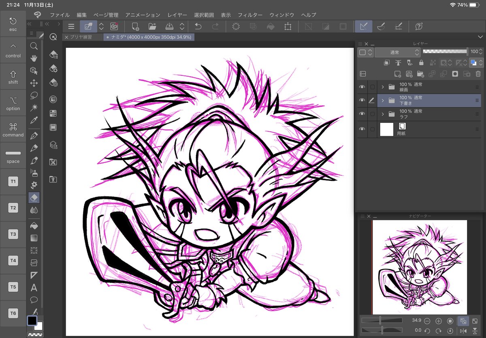Expand the 線画 layer folder
This screenshot has height=338, width=486.
pos(382,87)
